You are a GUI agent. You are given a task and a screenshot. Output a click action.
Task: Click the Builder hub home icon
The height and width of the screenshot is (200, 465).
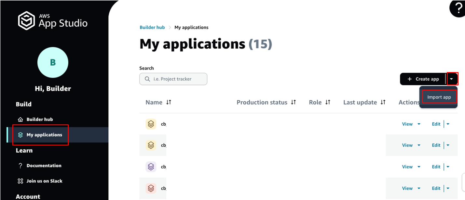pos(20,119)
